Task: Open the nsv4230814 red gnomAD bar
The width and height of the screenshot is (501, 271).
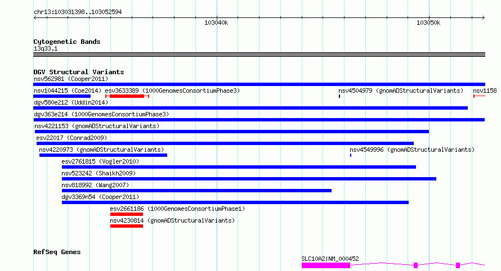Action: coord(127,226)
